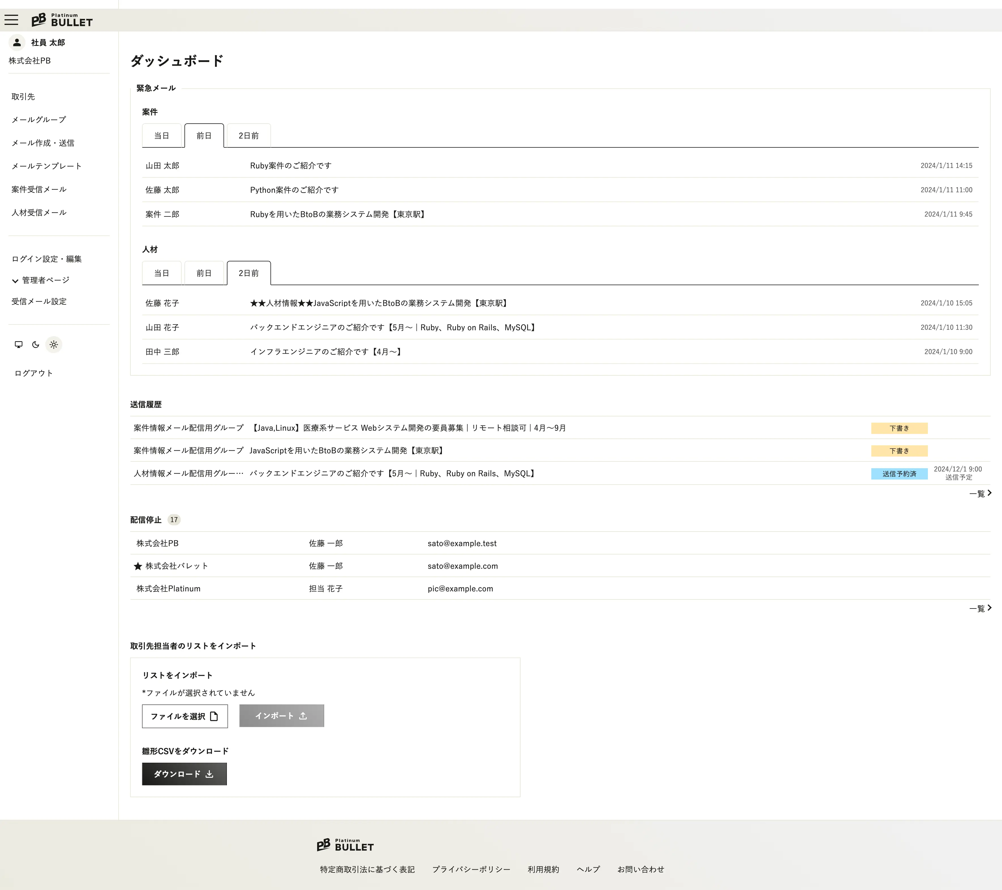Viewport: 1002px width, 890px height.
Task: Click ログアウト in the sidebar
Action: 34,373
